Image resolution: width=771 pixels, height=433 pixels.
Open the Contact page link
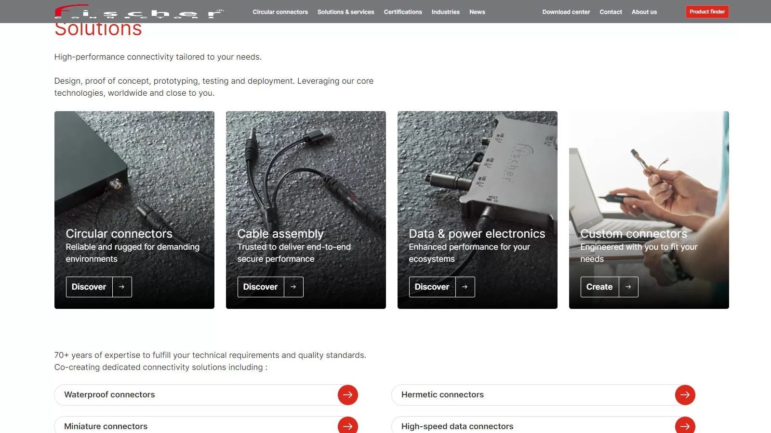[x=611, y=12]
